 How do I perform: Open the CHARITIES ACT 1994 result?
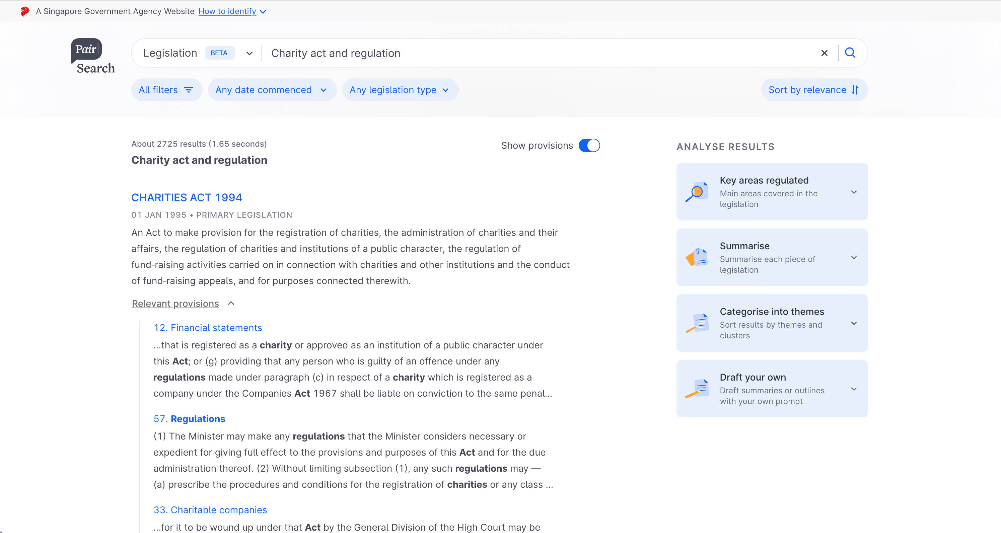(x=187, y=198)
